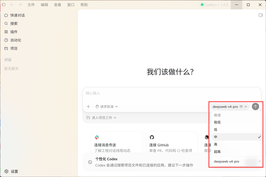266x177 pixels.
Task: Click the 对话 section label
Action: (8, 60)
